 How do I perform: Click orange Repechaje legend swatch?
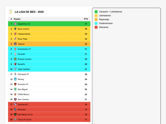pyautogui.click(x=96, y=19)
